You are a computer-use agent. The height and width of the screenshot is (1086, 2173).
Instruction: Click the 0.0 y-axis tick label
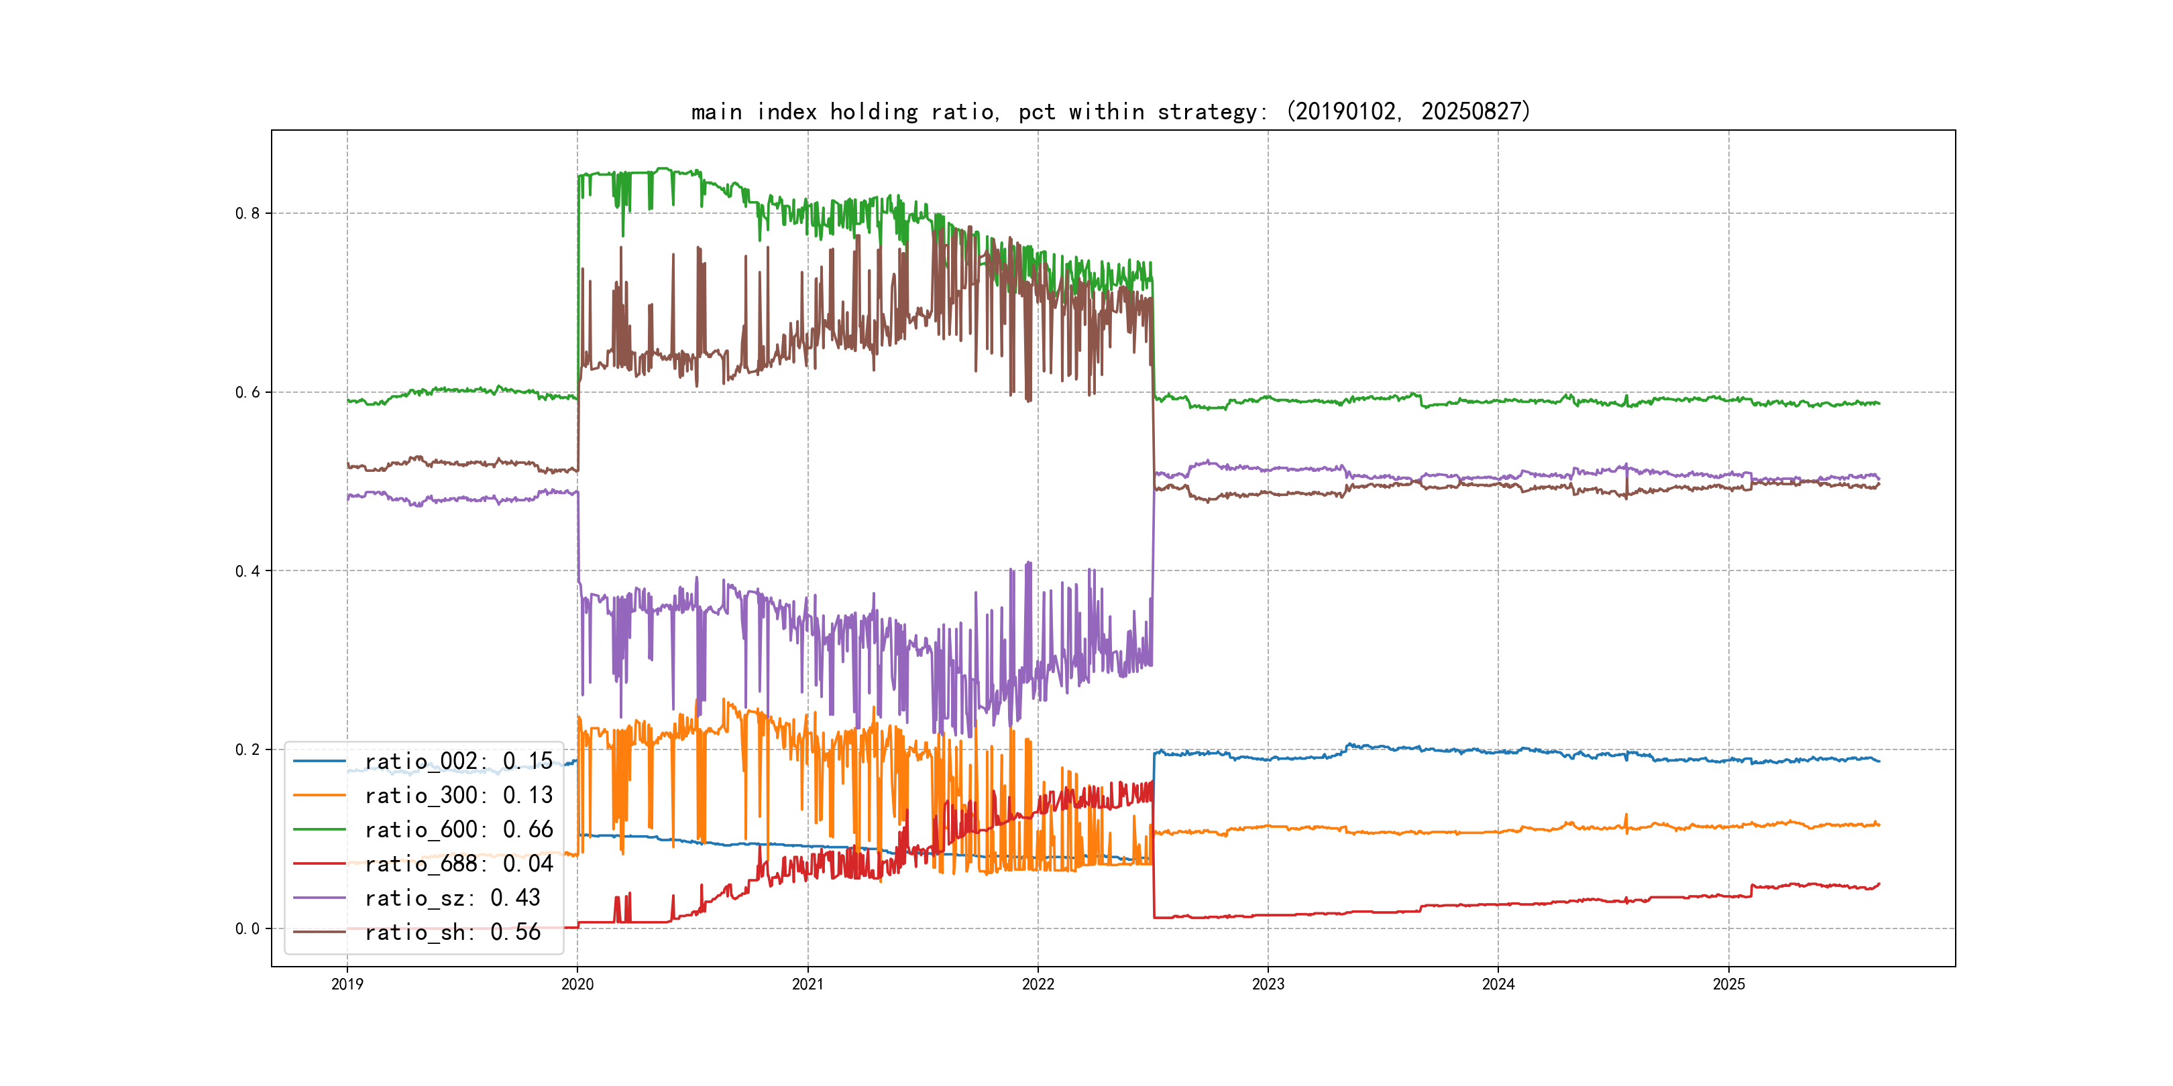click(x=247, y=928)
